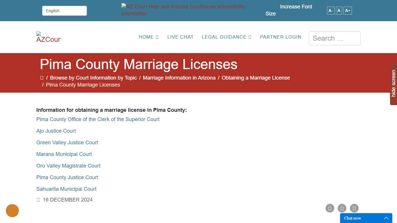Click the A- decrease font size icon
The width and height of the screenshot is (397, 223).
point(330,10)
